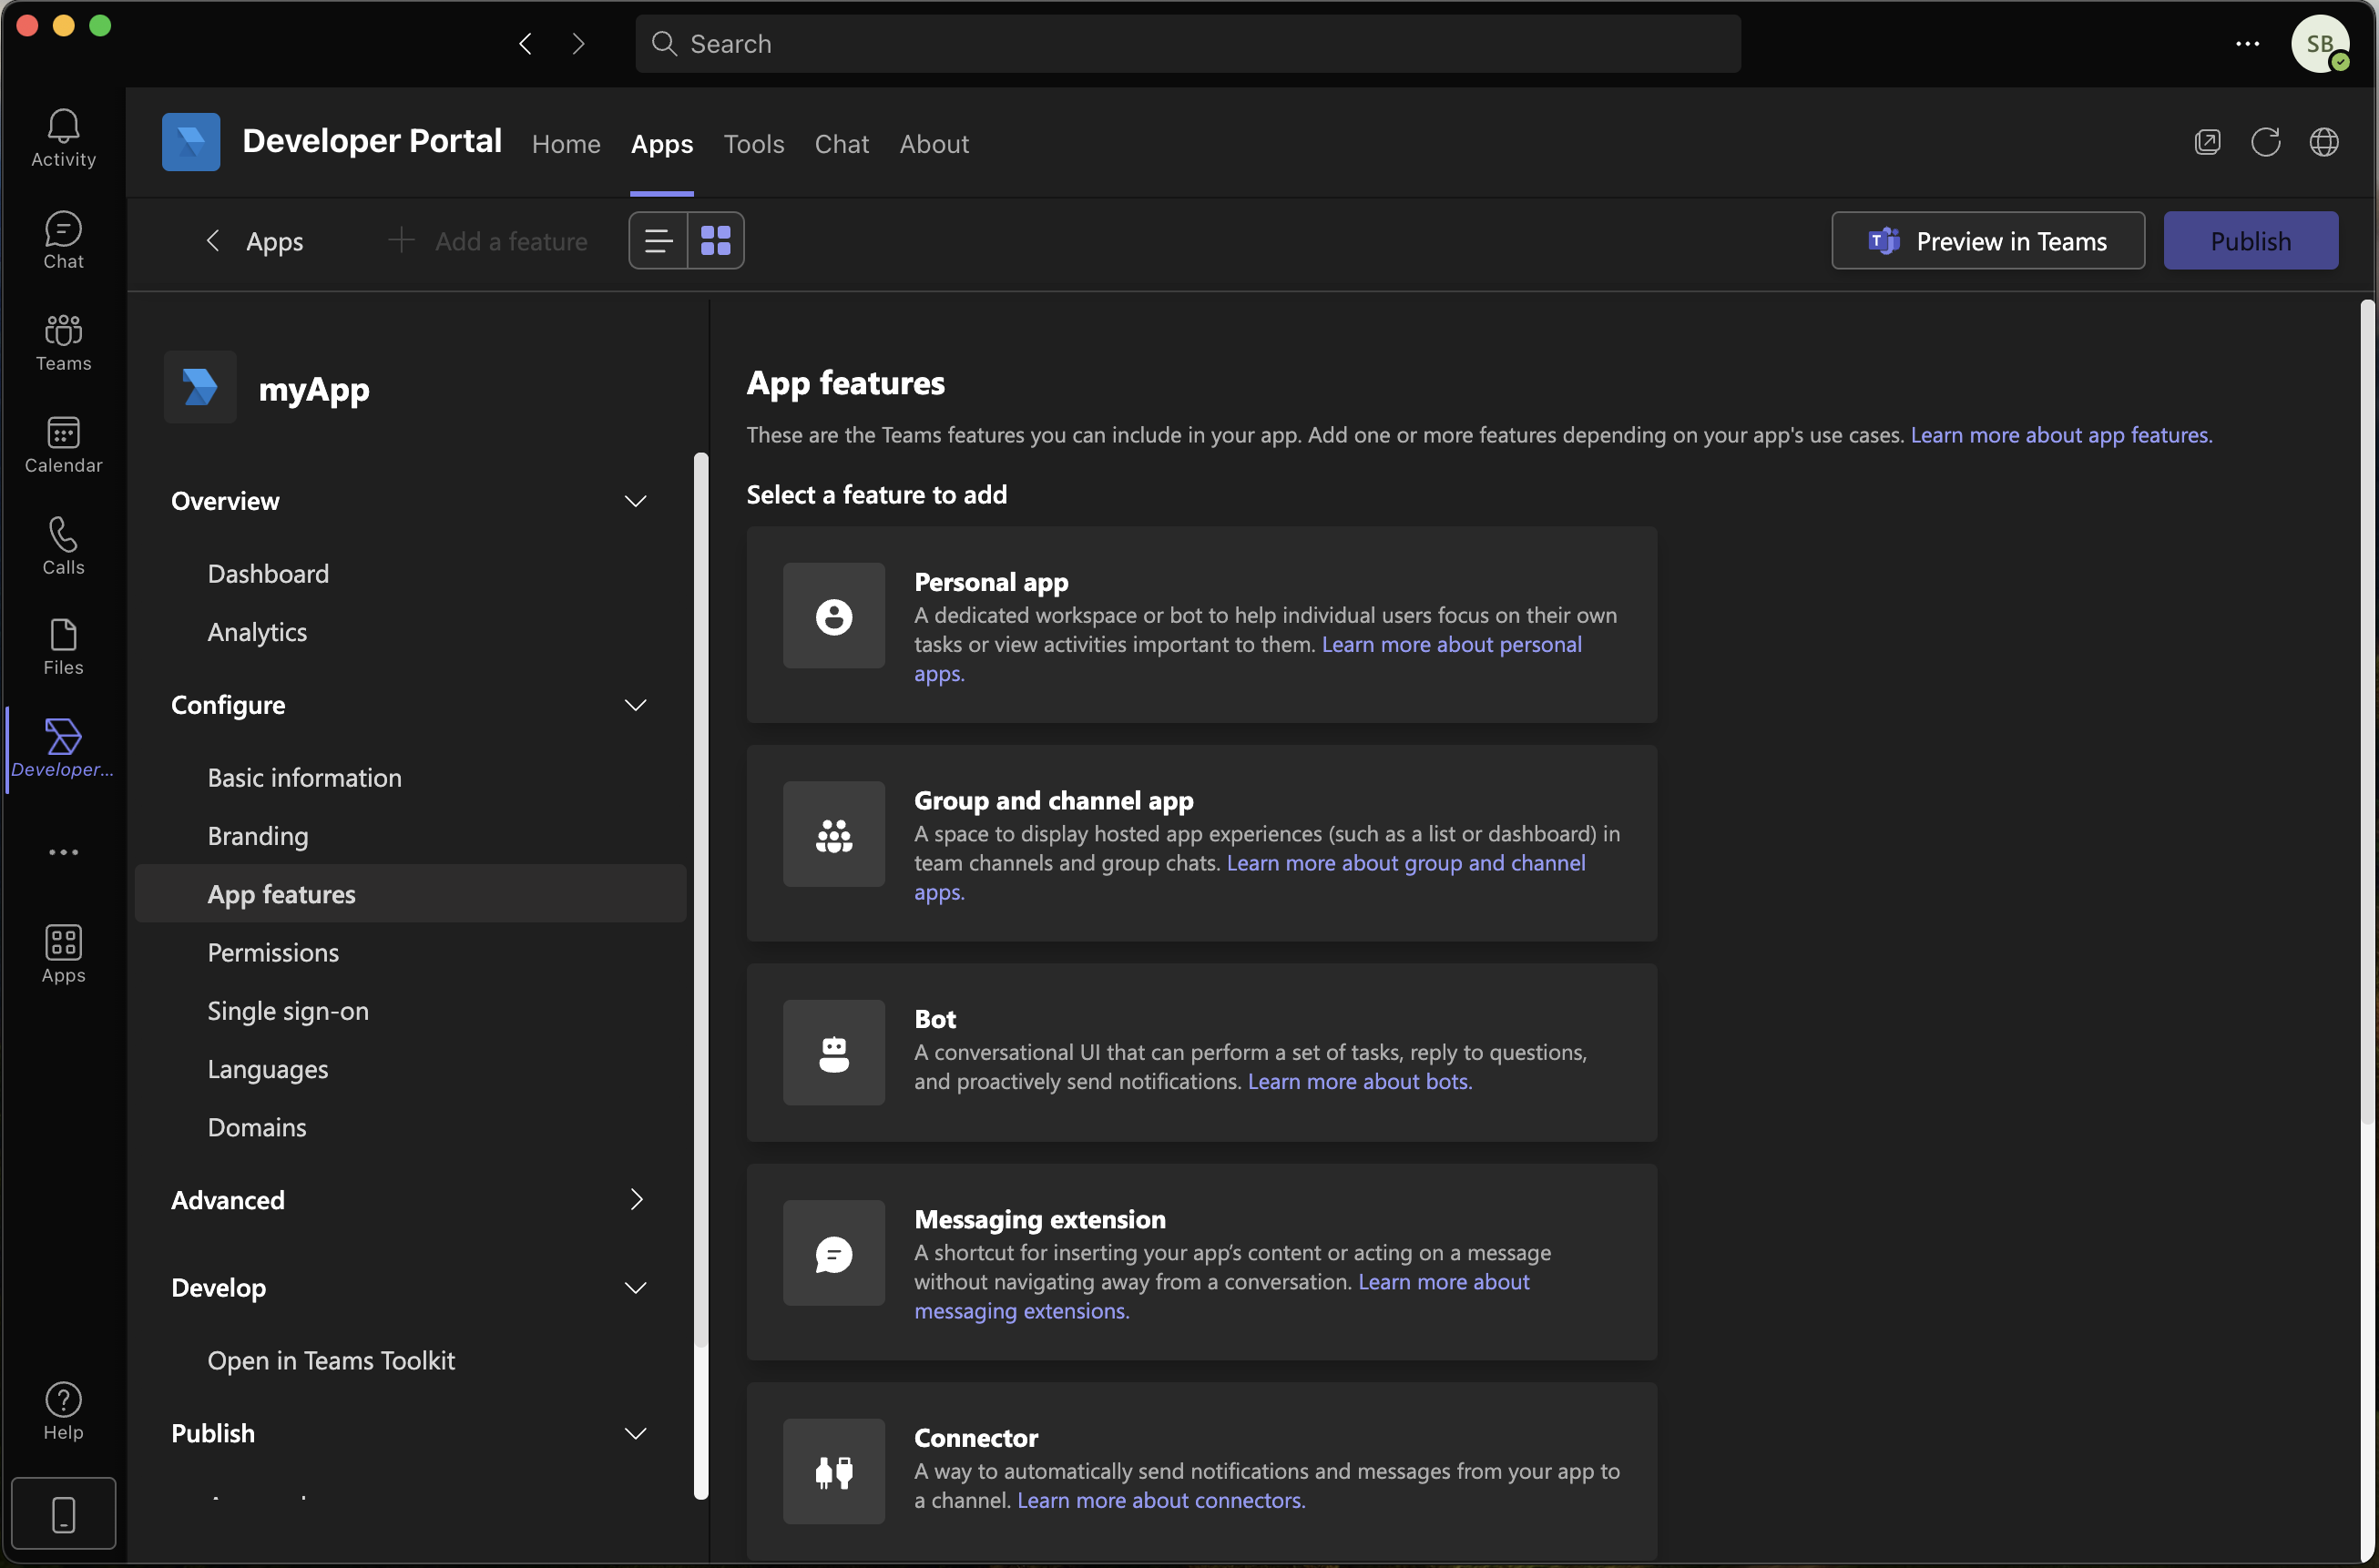Open Analytics in sidebar
Viewport: 2379px width, 1568px height.
point(257,632)
